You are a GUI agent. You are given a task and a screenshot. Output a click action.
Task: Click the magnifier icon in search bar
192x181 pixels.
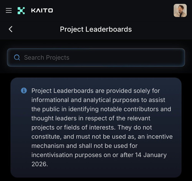tap(17, 57)
